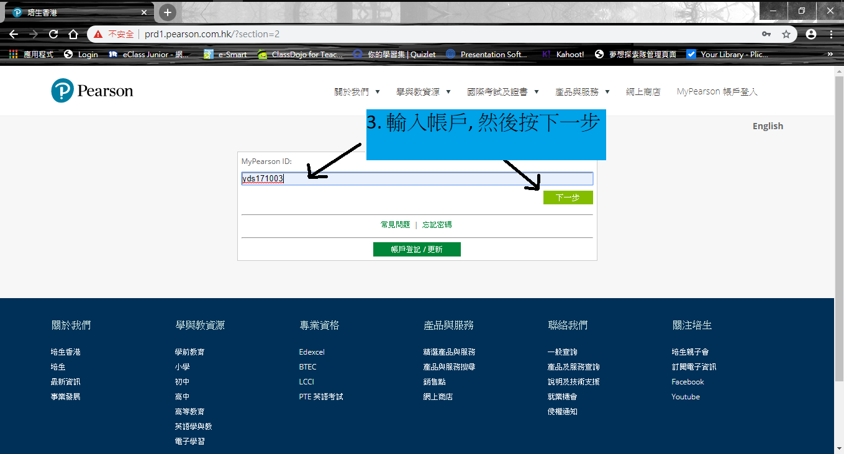Open footer link Edexcel
The height and width of the screenshot is (454, 844).
pos(312,352)
